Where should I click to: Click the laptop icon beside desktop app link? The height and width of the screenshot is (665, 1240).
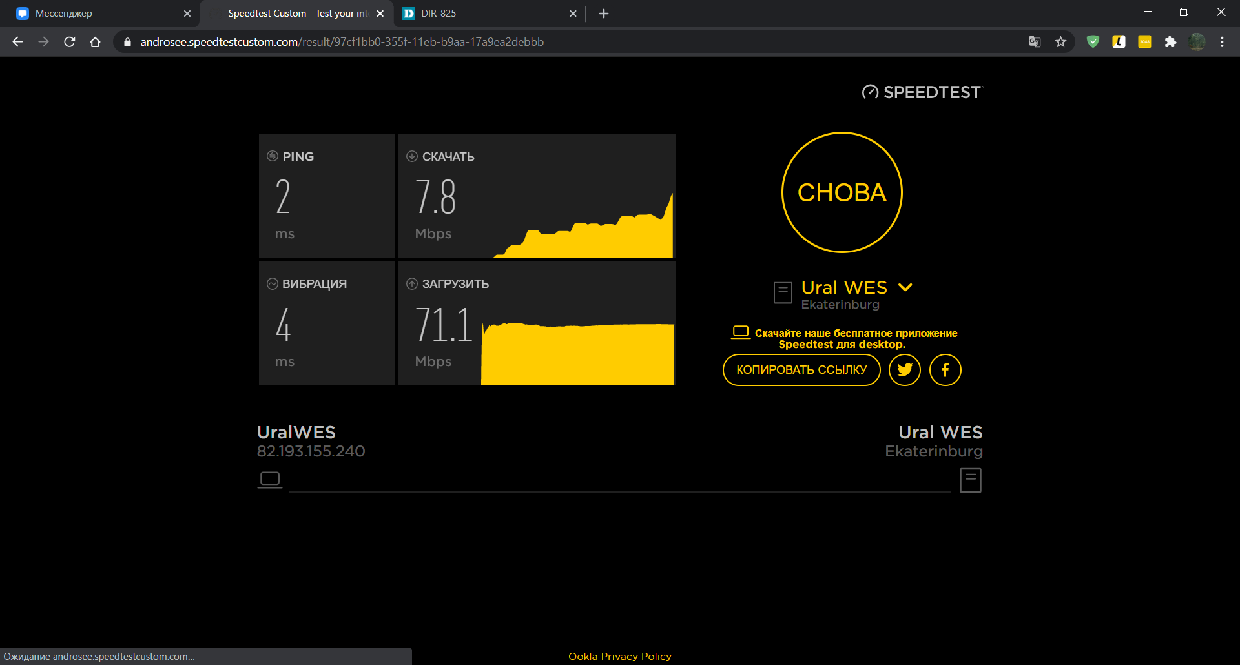tap(741, 332)
